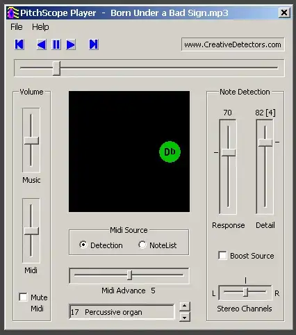The width and height of the screenshot is (296, 335).
Task: Click the forward play arrow button
Action: [x=71, y=44]
